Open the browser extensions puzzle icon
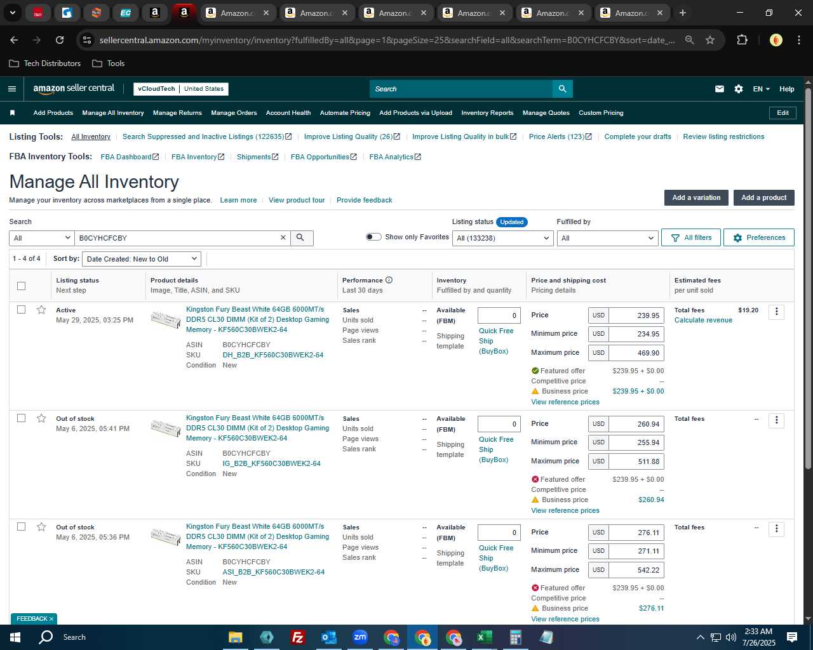The height and width of the screenshot is (650, 813). point(742,40)
